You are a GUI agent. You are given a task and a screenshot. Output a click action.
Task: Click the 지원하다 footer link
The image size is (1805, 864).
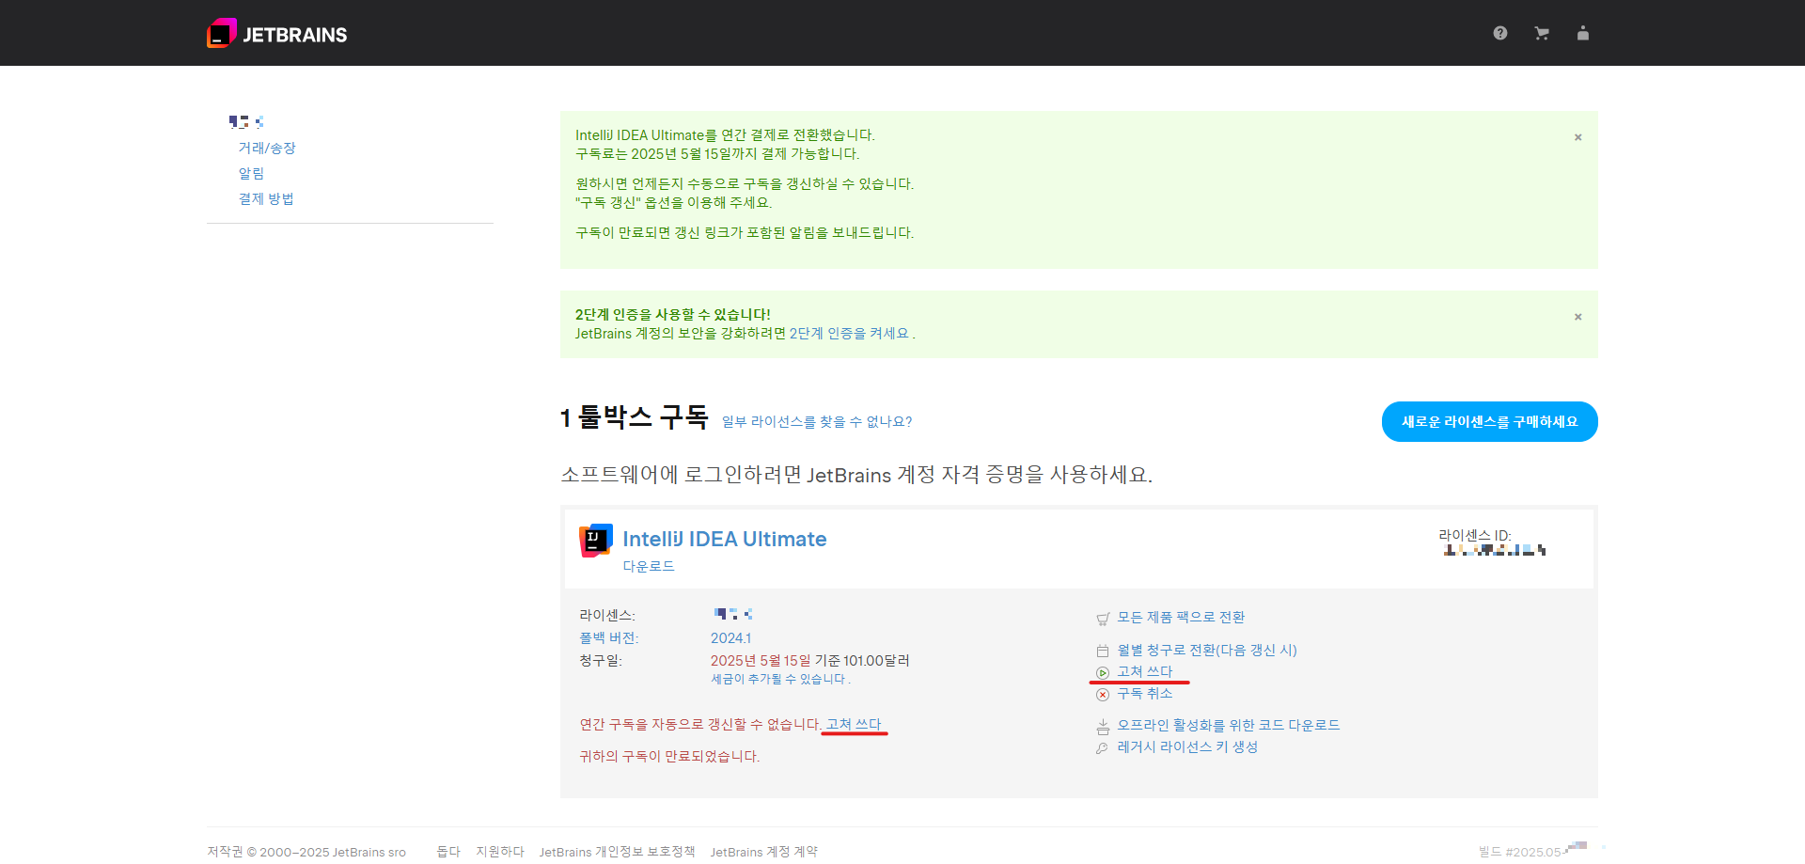point(500,851)
